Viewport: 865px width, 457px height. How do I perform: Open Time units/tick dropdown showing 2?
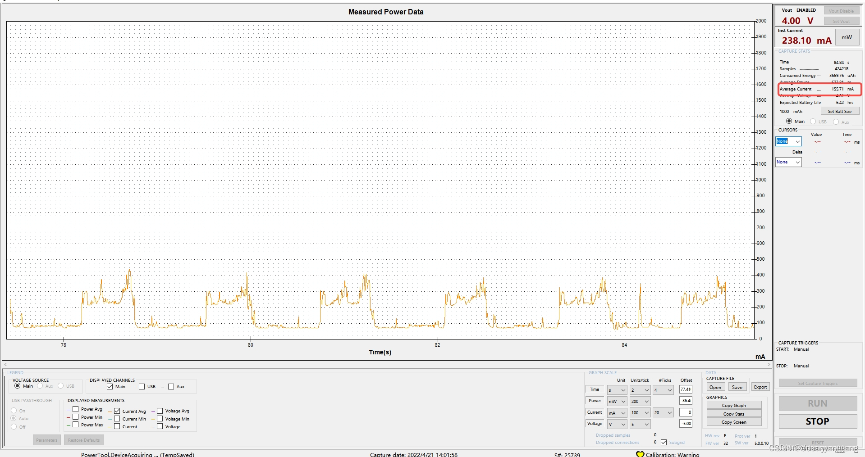[x=640, y=390]
